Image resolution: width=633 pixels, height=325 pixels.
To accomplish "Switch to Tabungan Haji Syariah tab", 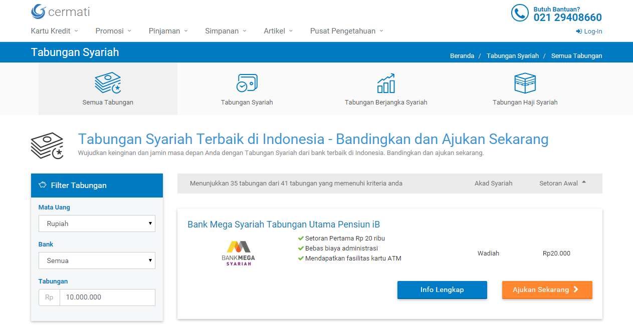I will tap(525, 89).
